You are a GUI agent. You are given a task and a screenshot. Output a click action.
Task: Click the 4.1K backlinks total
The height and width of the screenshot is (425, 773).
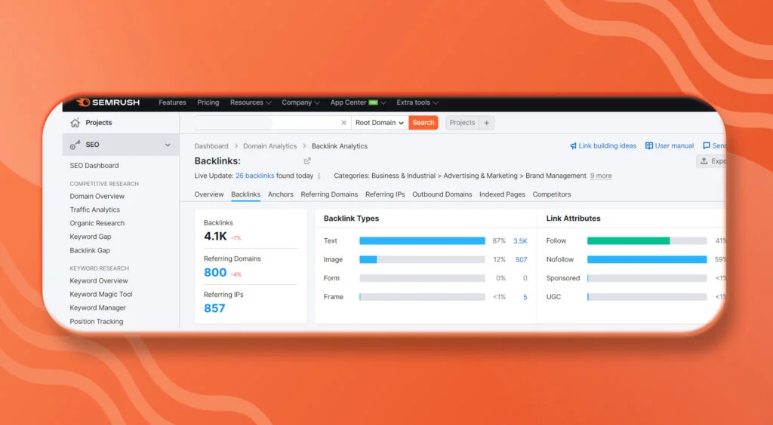coord(215,237)
